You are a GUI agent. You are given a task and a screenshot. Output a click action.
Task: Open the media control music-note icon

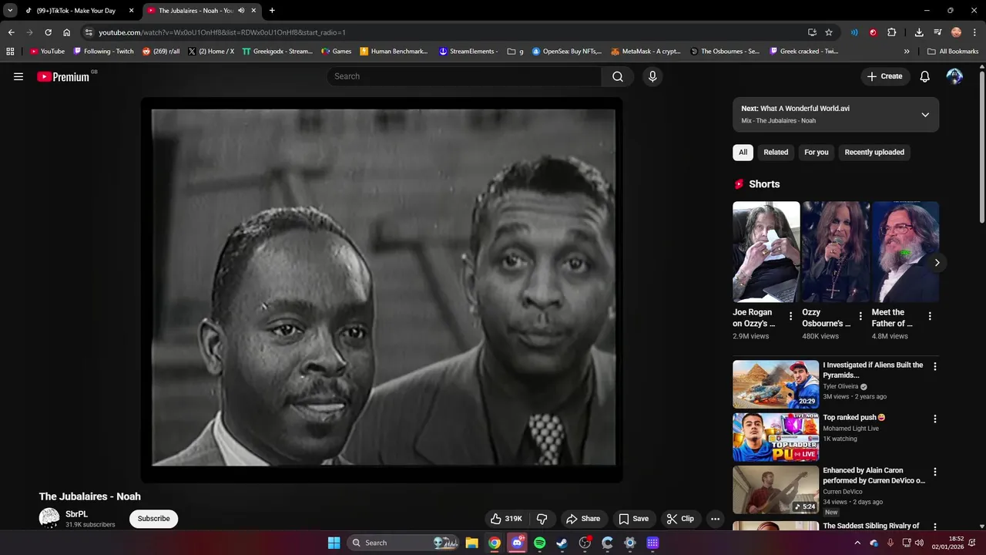[x=937, y=32]
